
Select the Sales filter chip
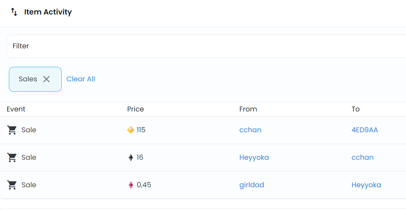[x=28, y=79]
